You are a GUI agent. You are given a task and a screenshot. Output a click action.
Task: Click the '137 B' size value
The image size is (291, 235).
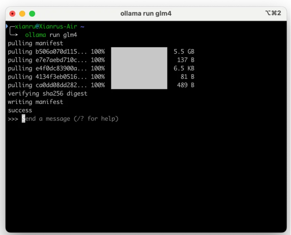tap(185, 60)
